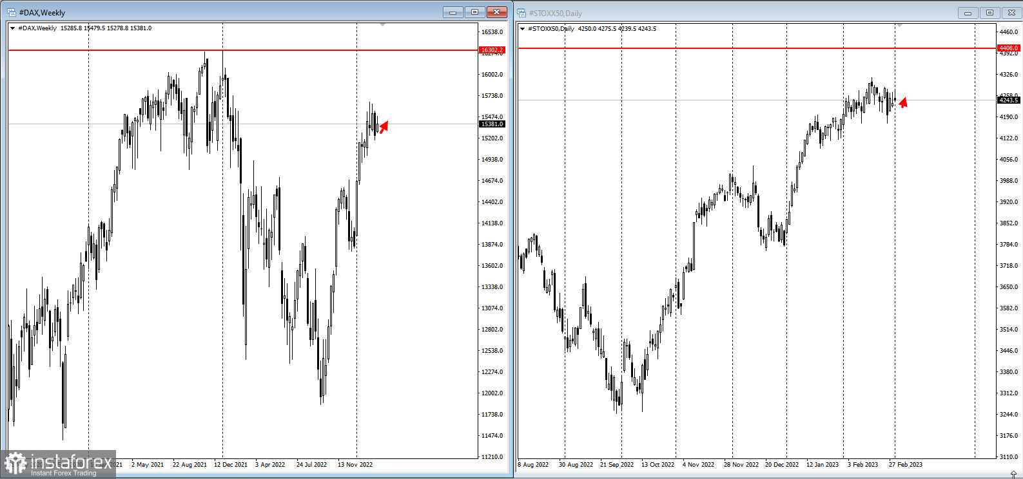Image resolution: width=1023 pixels, height=479 pixels.
Task: Click the '21 Sep 2022' date label
Action: (617, 465)
